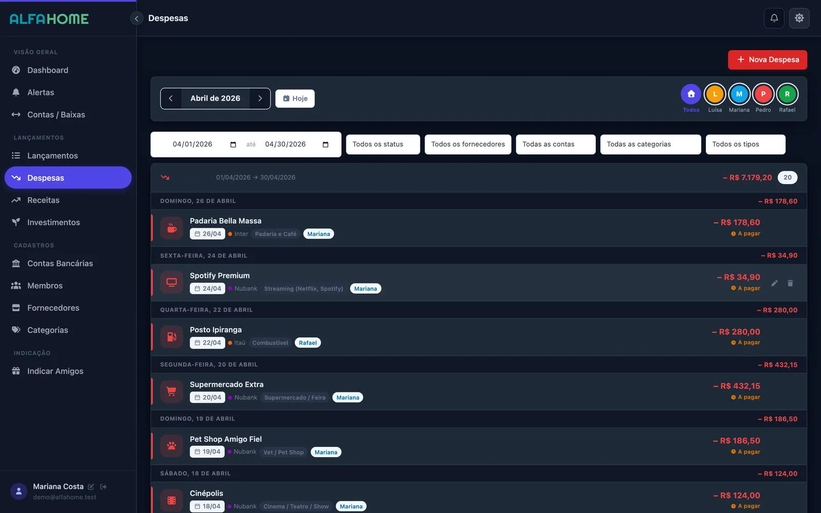Viewport: 821px width, 513px height.
Task: Collapse the sidebar with the back chevron
Action: 136,18
